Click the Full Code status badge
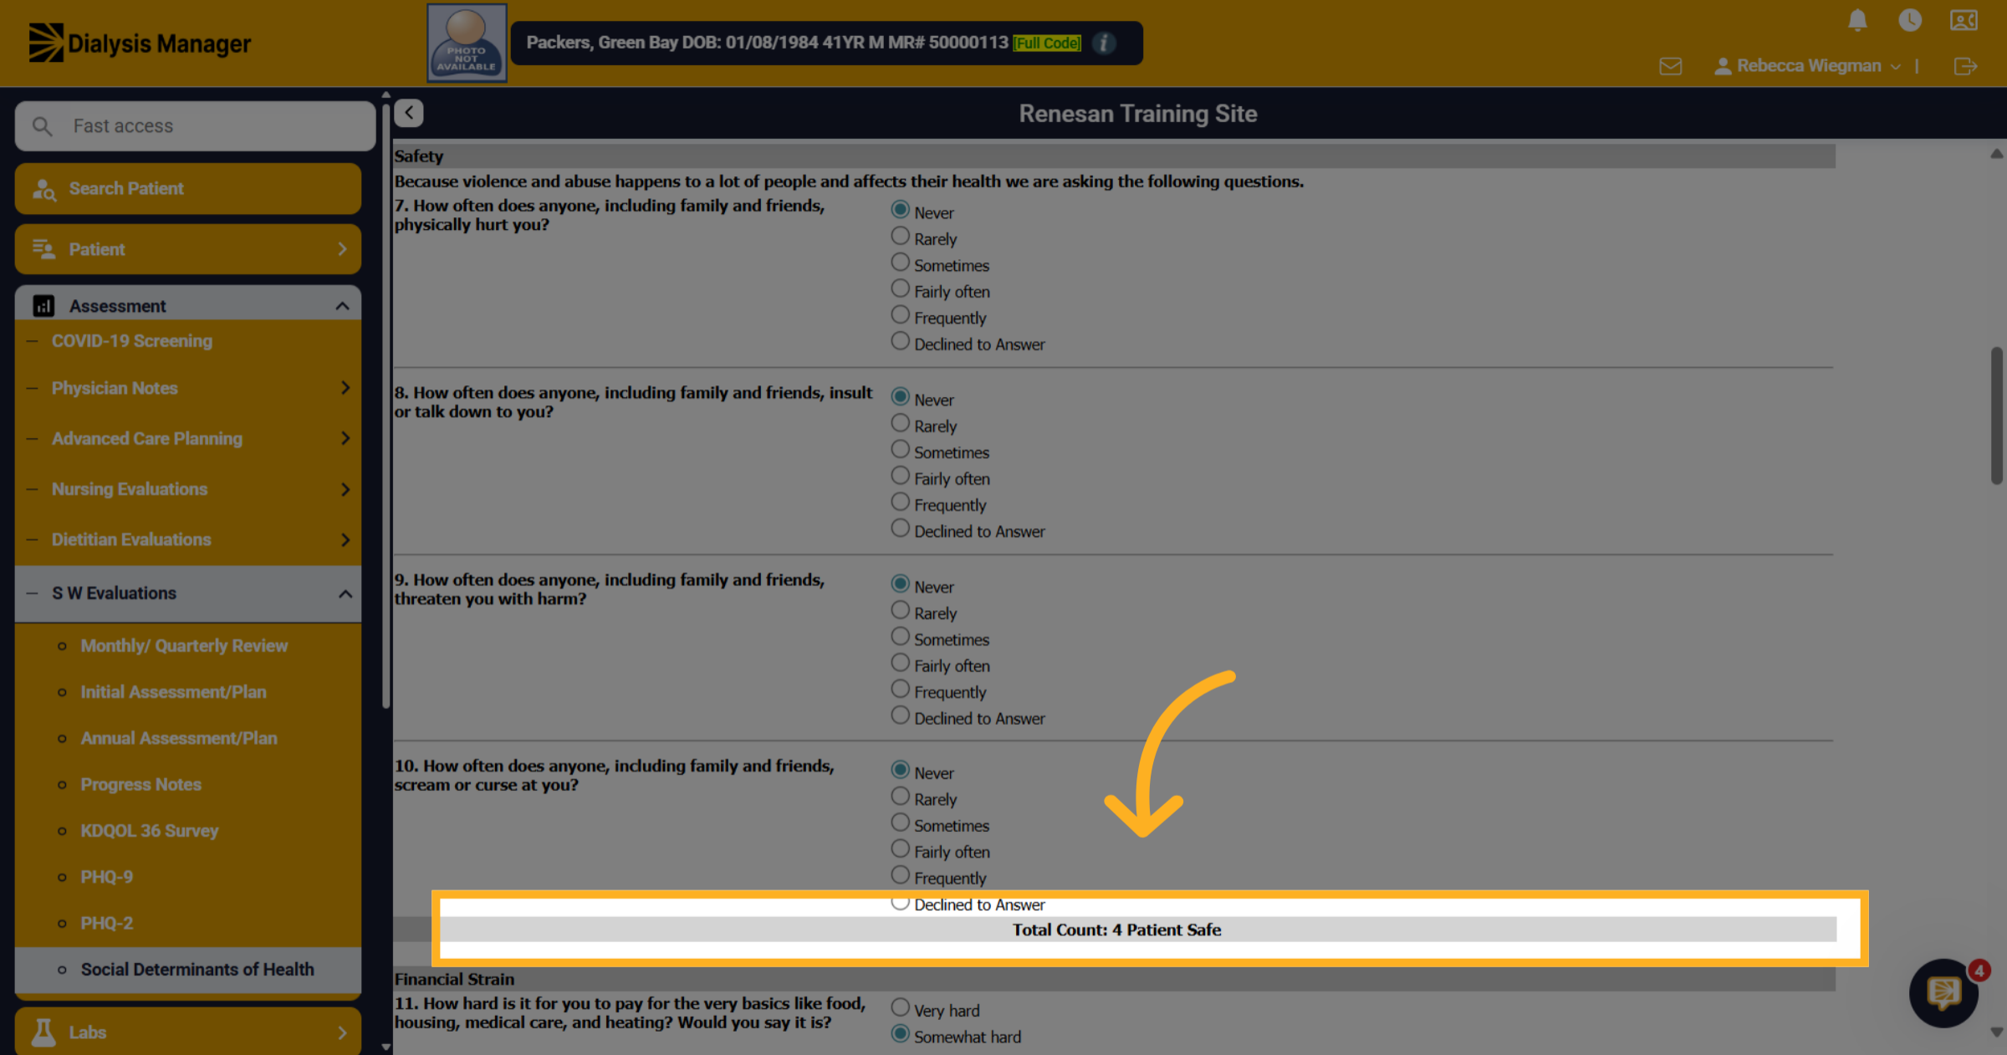 click(1047, 43)
